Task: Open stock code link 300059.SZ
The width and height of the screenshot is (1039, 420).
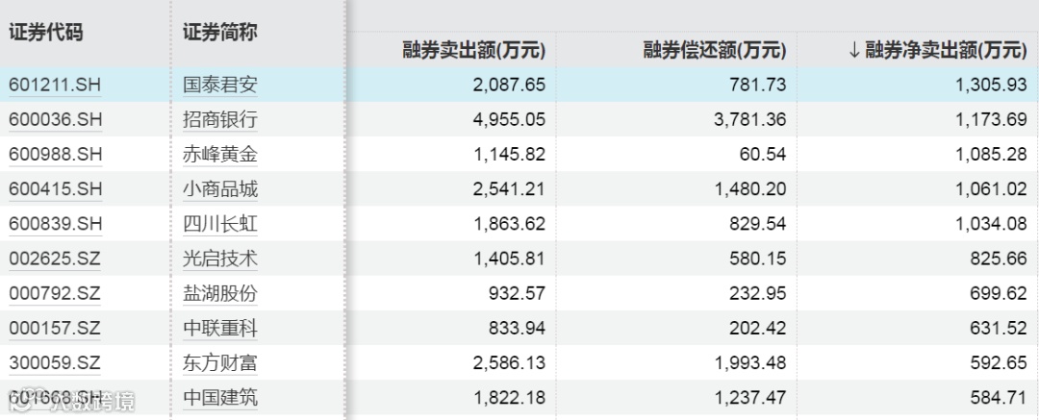Action: [x=55, y=363]
